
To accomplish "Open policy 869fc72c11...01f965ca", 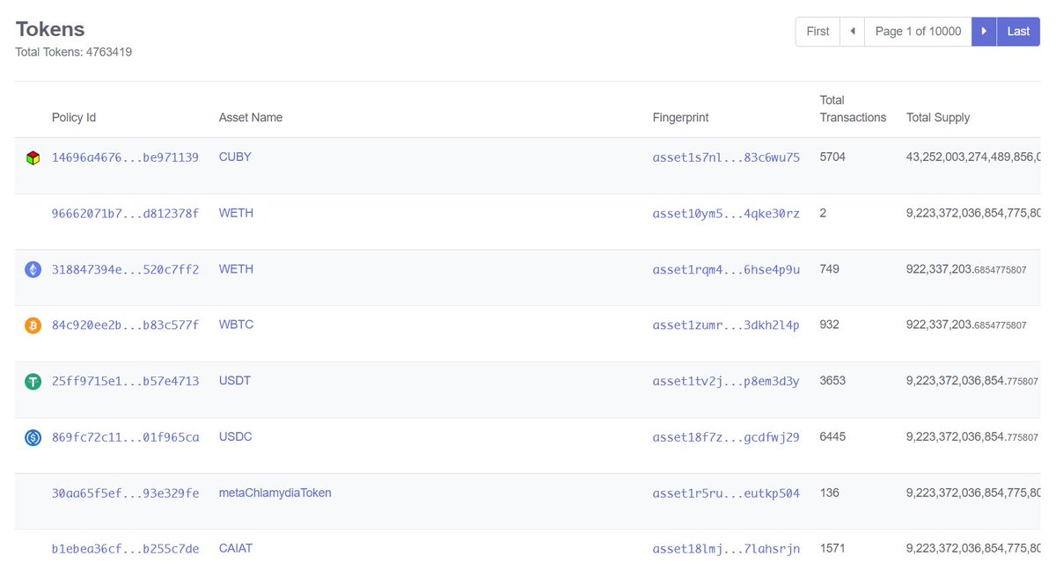I will pos(125,436).
